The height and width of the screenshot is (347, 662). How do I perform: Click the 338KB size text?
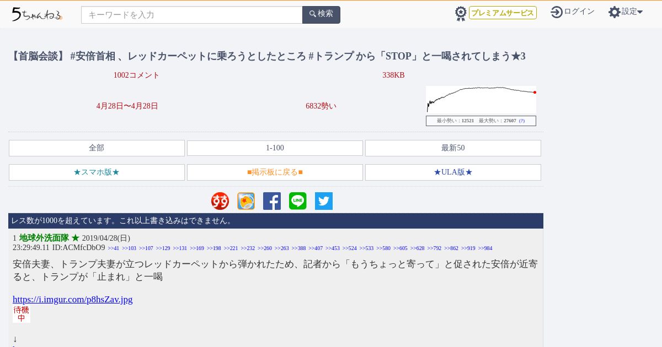393,75
